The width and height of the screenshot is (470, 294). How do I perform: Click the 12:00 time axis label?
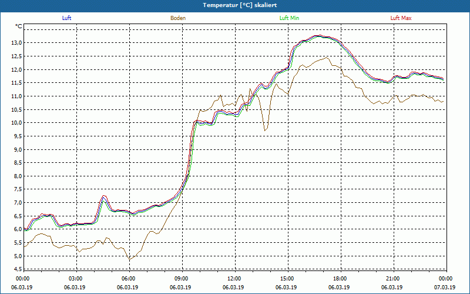click(x=234, y=279)
